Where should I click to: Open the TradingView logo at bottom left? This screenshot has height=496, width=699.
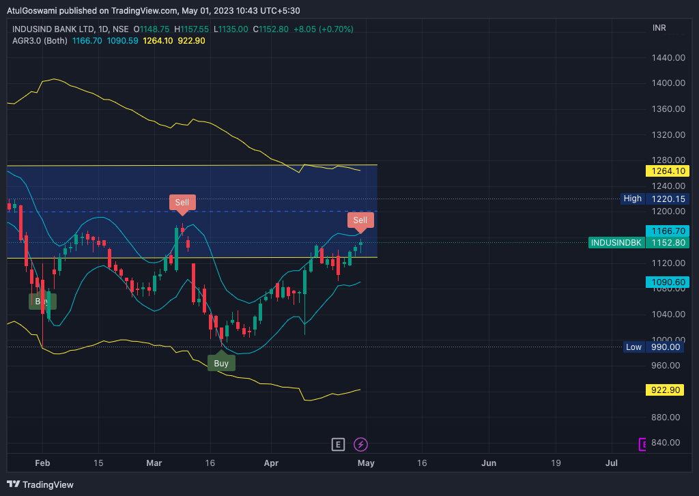[x=40, y=484]
